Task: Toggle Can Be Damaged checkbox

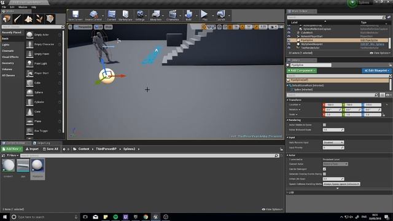Action: click(x=324, y=169)
